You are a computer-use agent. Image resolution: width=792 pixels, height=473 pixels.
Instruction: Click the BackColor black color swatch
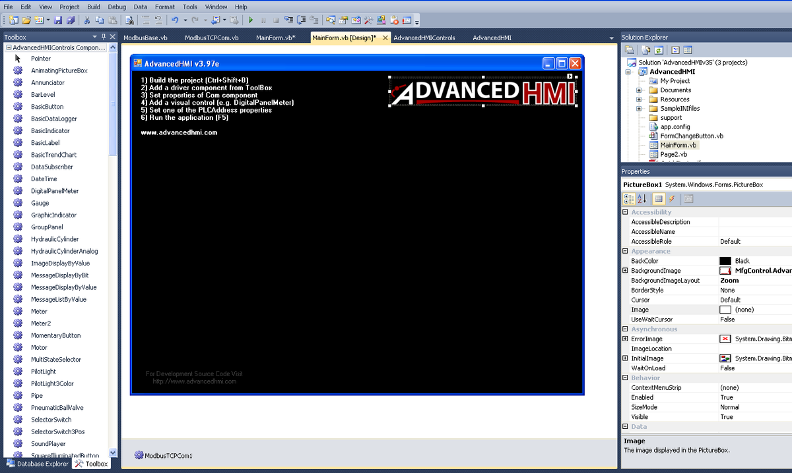click(x=725, y=261)
